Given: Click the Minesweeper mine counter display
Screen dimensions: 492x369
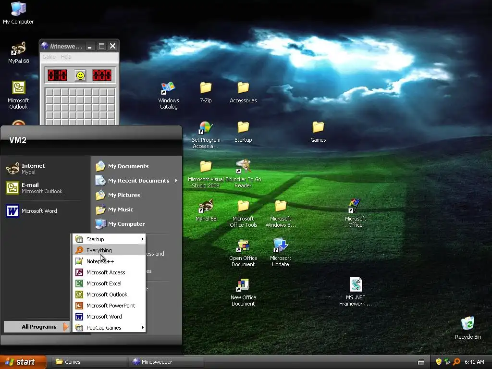Looking at the screenshot, I should [57, 75].
